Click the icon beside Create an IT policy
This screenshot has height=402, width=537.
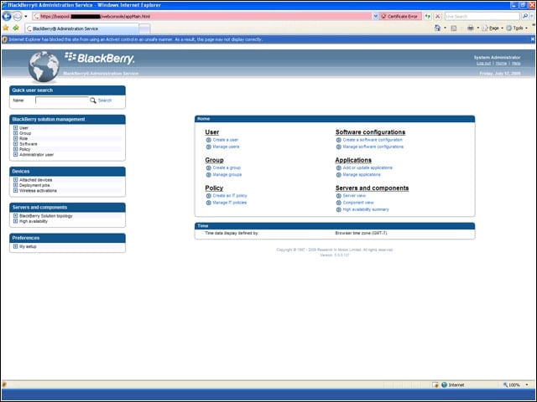[209, 196]
